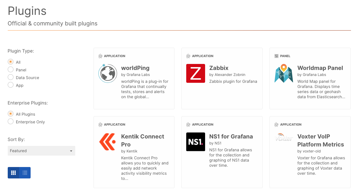Click the worldPing description text

point(145,89)
